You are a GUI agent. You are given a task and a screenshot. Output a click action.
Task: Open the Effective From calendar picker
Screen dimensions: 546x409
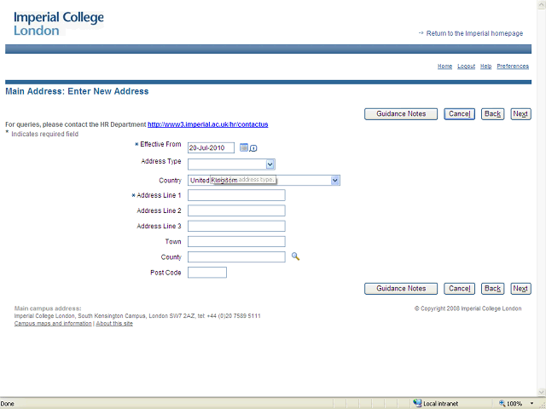(244, 147)
